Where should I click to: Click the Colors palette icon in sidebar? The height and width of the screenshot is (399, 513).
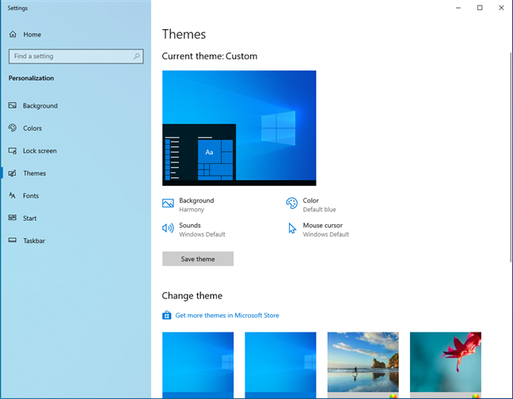point(13,128)
